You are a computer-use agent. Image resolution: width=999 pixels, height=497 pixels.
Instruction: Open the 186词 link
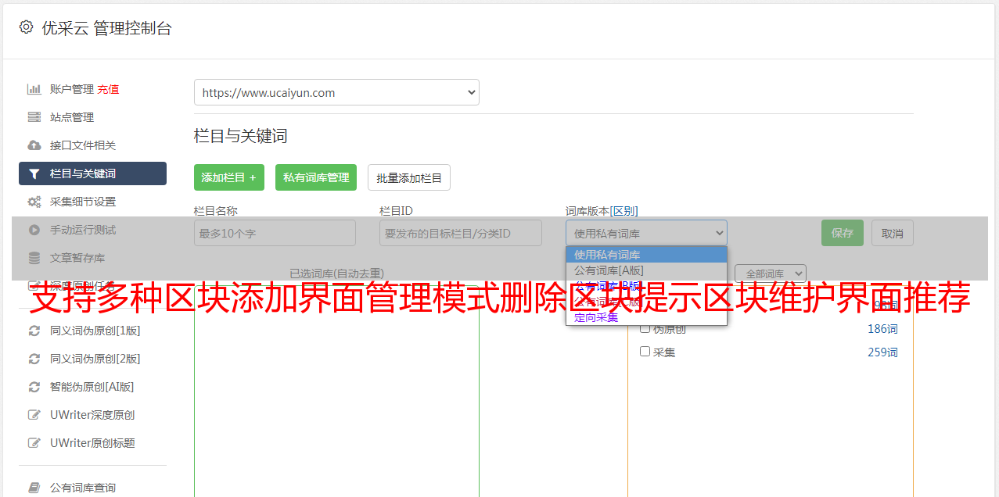882,329
